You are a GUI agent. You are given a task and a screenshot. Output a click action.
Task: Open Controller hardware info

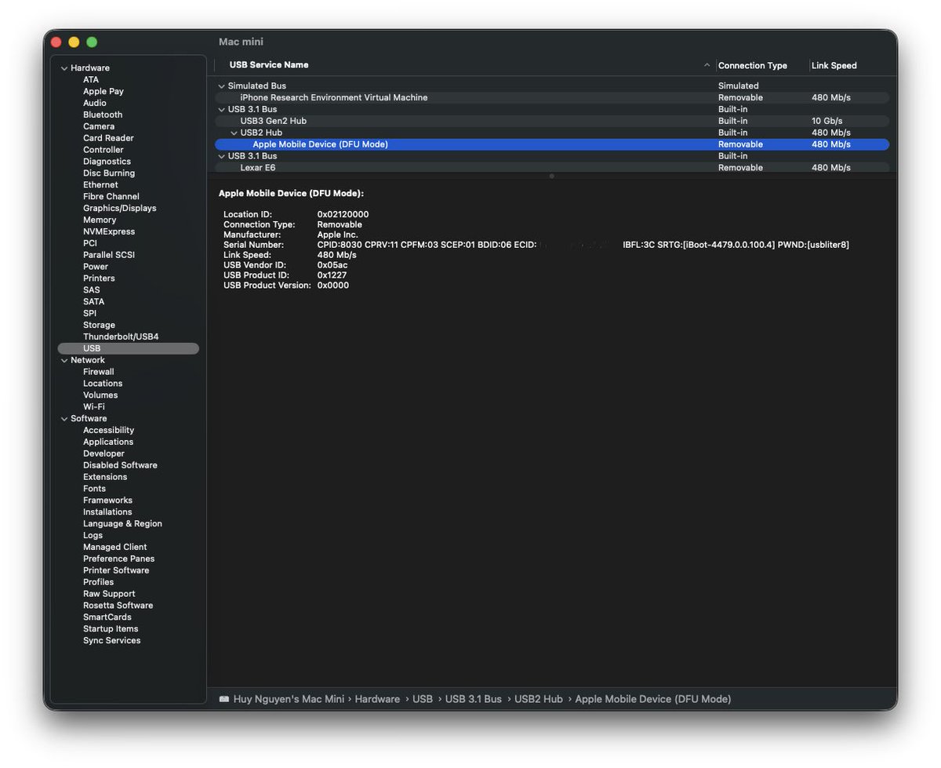pos(104,150)
